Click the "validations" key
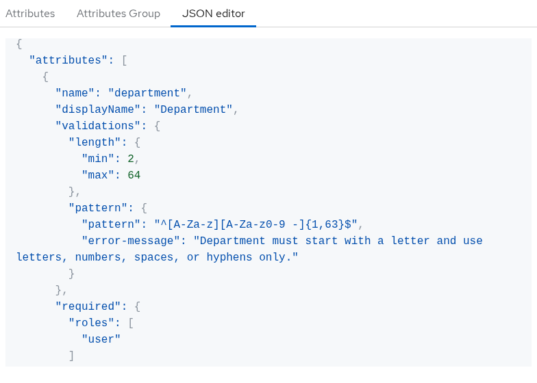 pos(98,126)
